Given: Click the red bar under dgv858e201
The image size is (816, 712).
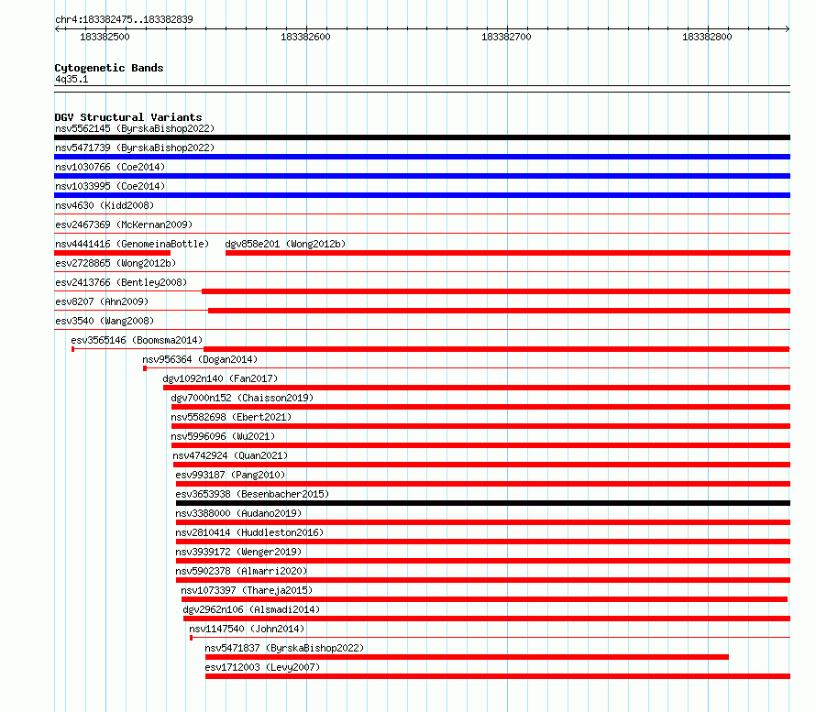Looking at the screenshot, I should (x=508, y=253).
